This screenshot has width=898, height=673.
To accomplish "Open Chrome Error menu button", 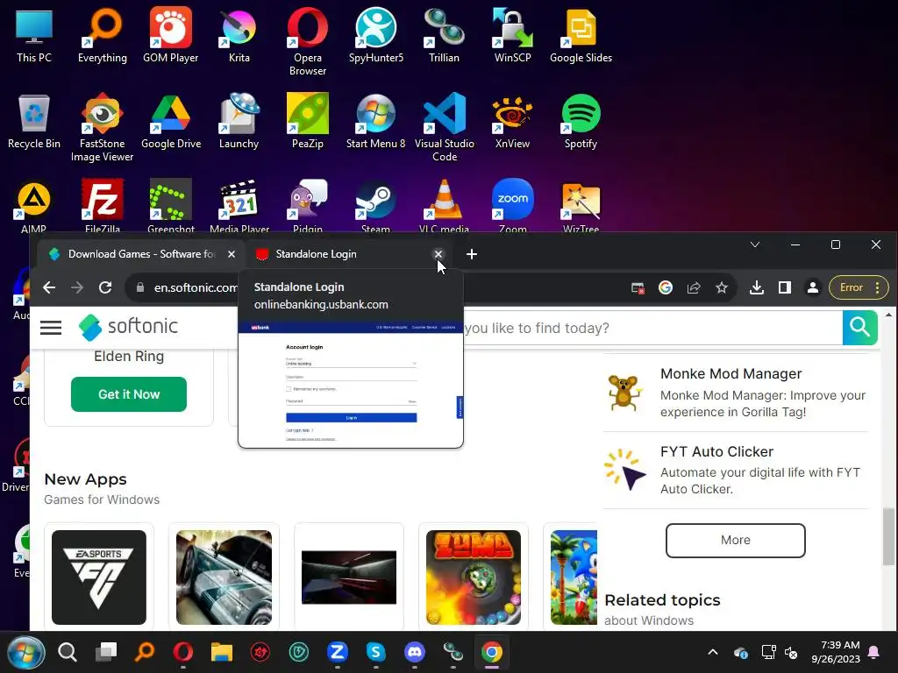I will [859, 287].
